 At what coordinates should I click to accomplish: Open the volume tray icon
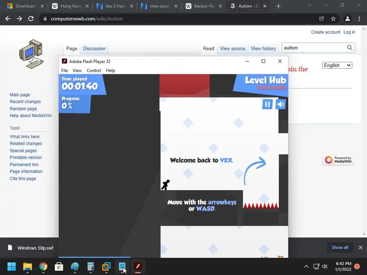tap(325, 266)
